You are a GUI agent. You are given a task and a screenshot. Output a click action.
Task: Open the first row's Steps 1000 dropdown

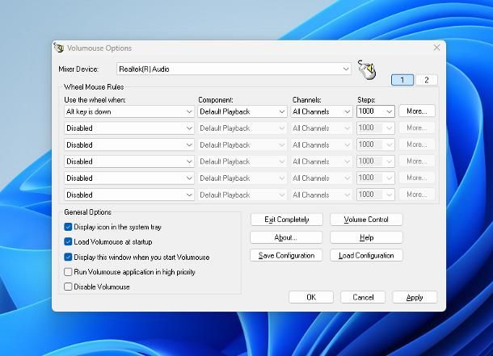(390, 111)
